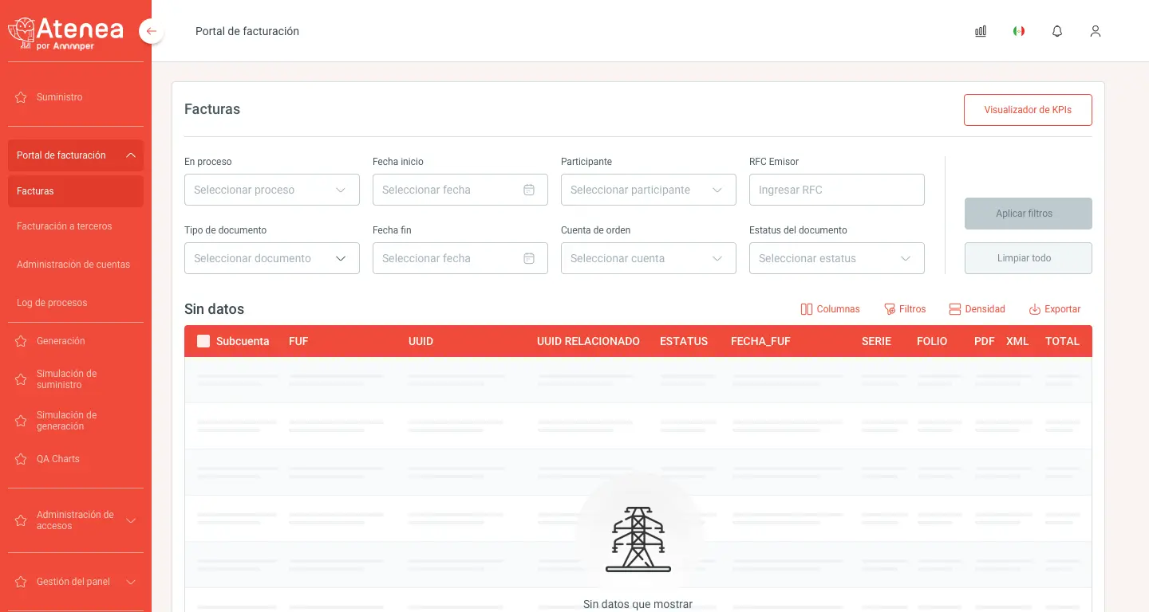Export table using the Exportar button
Viewport: 1149px width, 612px height.
point(1055,309)
